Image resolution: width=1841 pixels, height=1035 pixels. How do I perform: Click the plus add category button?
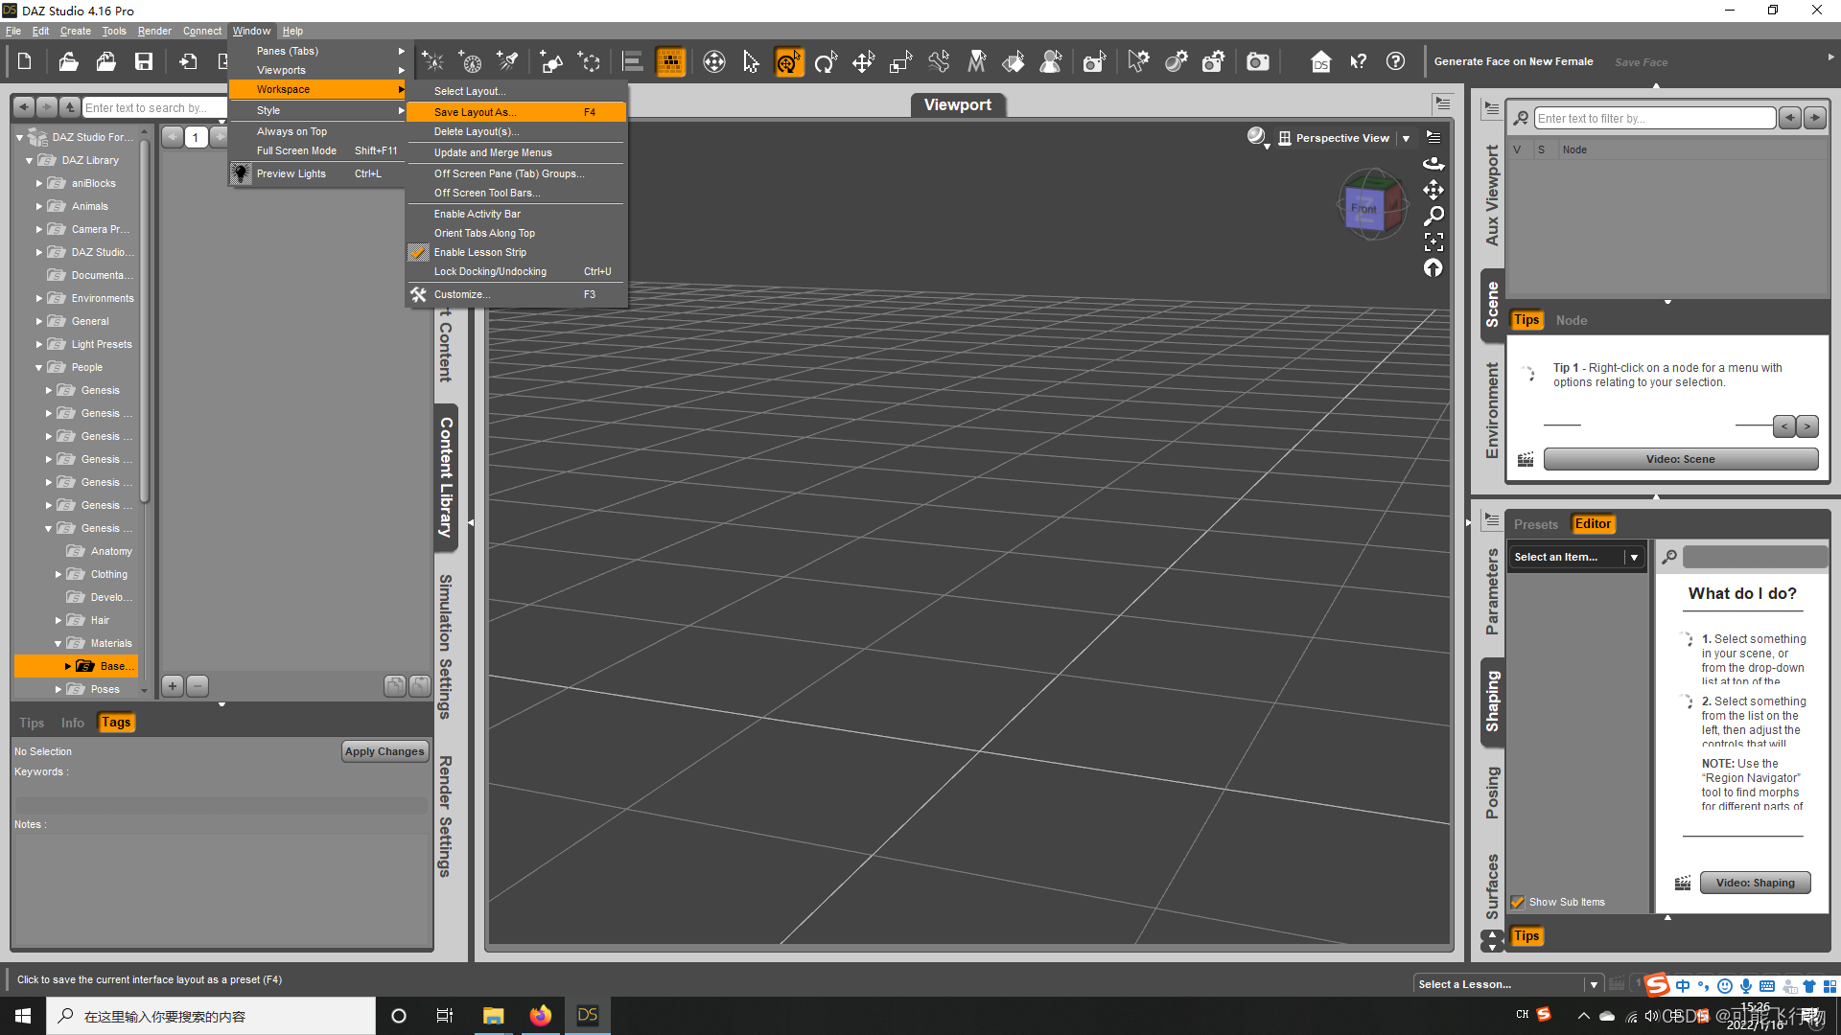pos(173,686)
